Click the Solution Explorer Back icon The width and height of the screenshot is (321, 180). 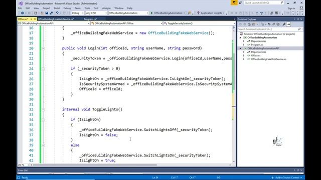pyautogui.click(x=240, y=24)
